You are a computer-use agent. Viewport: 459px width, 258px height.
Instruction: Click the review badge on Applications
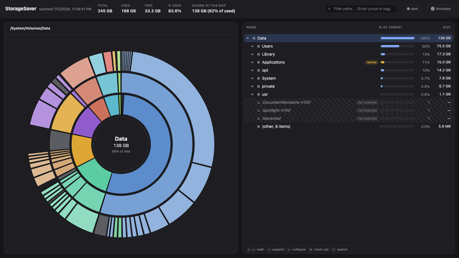[372, 62]
